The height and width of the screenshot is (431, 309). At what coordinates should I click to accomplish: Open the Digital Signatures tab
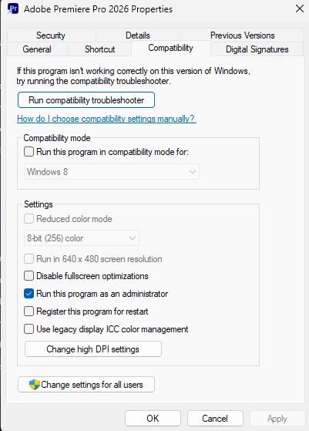coord(257,49)
